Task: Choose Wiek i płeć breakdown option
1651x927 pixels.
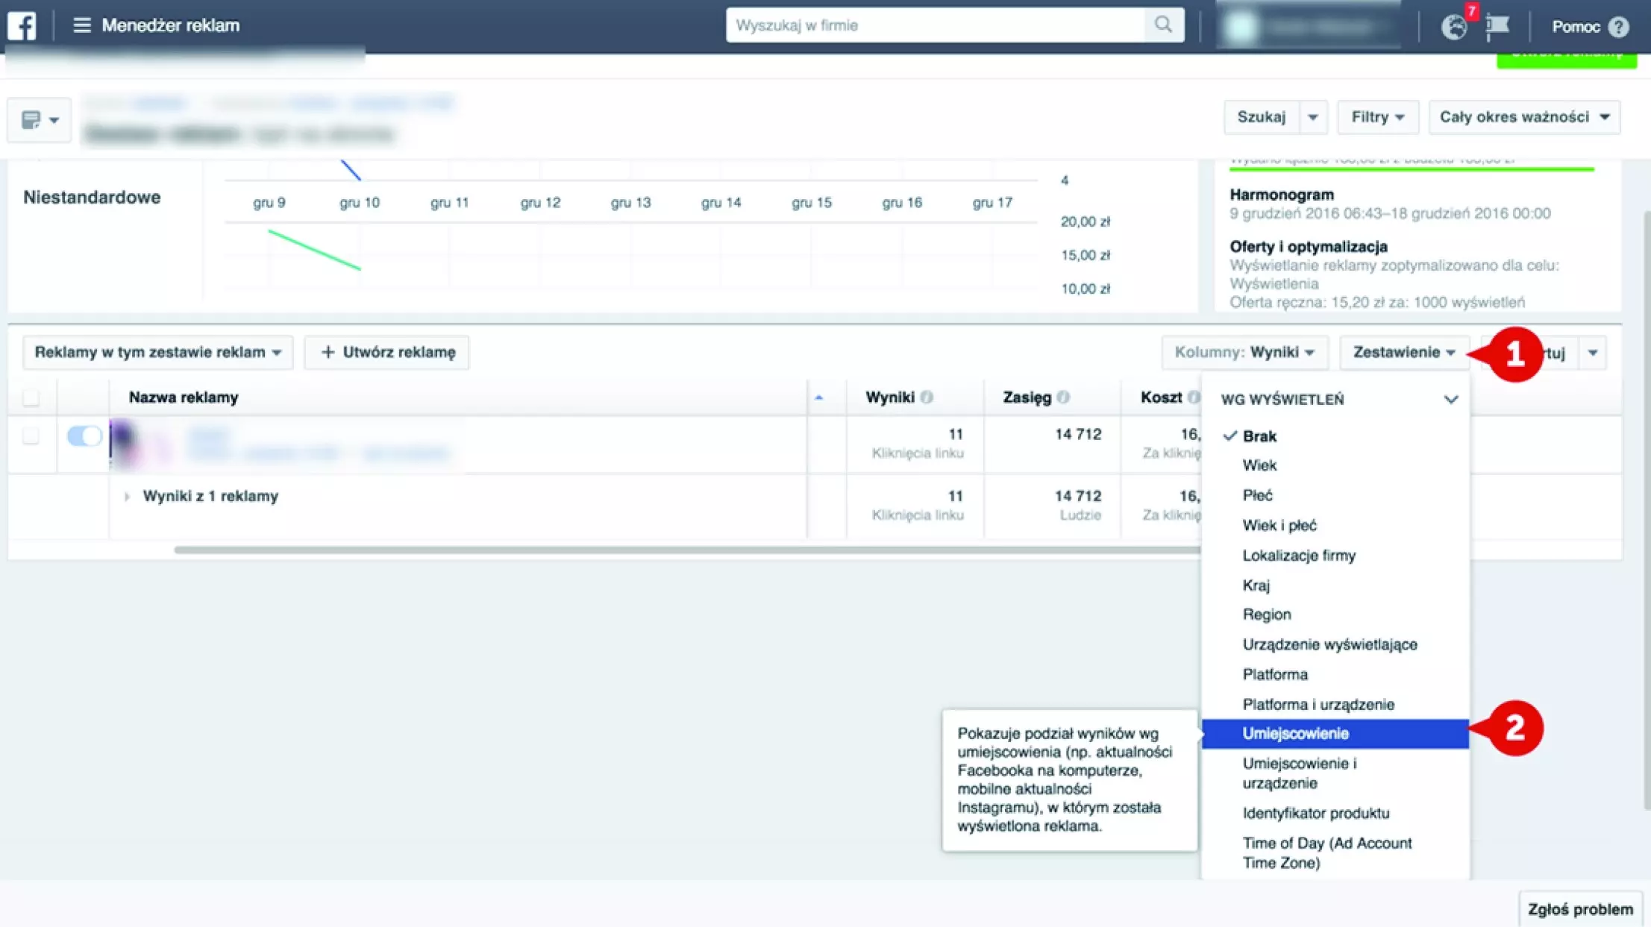Action: tap(1279, 525)
